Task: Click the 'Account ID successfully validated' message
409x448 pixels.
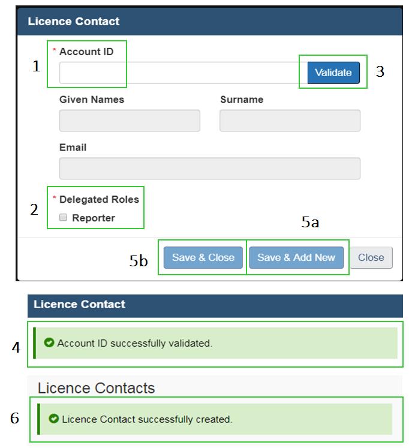Action: pyautogui.click(x=135, y=344)
